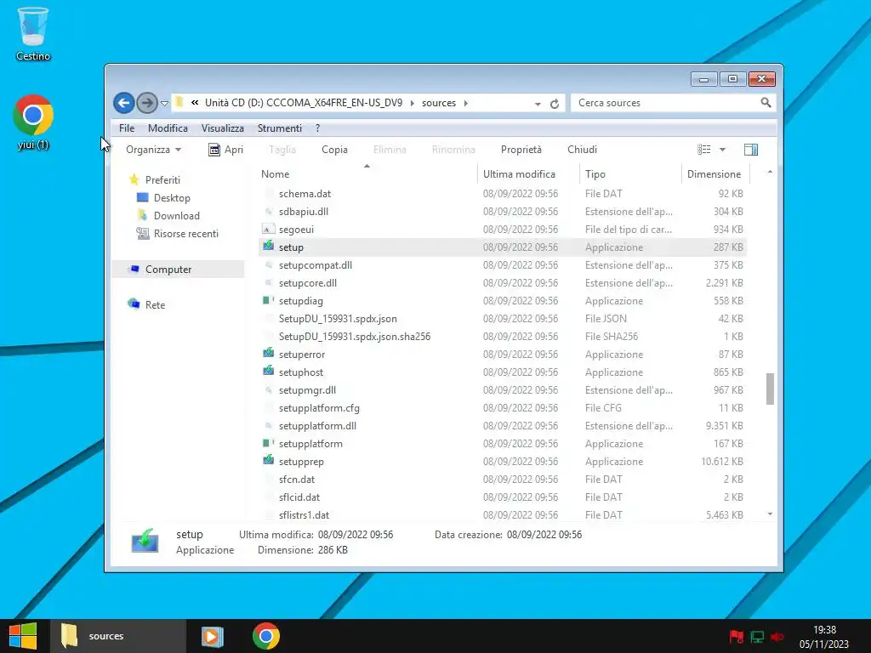Click the Unità CD (D:) breadcrumb

pos(304,103)
